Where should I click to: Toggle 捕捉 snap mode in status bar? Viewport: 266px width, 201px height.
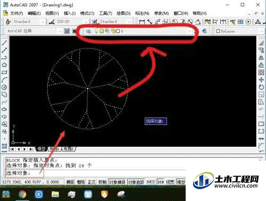[70, 182]
